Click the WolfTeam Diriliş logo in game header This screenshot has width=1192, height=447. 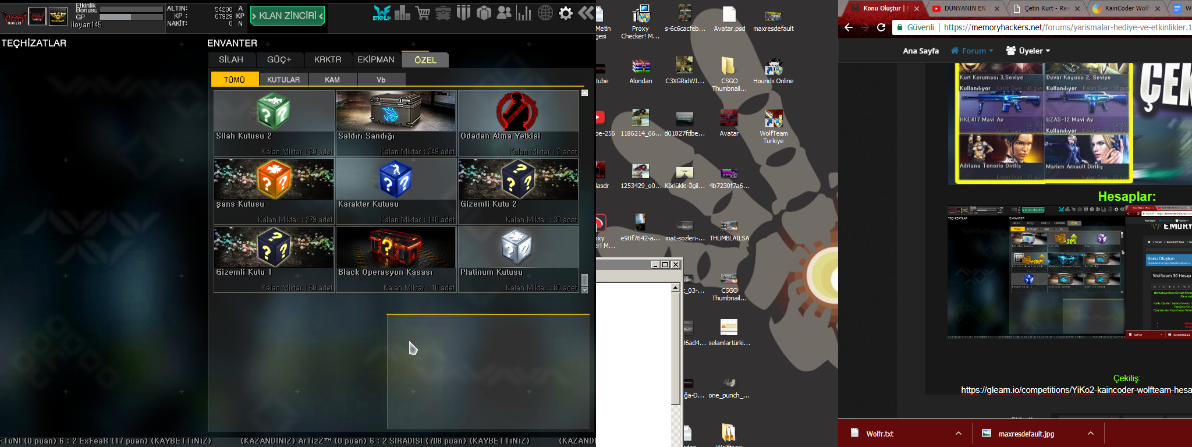tap(15, 17)
